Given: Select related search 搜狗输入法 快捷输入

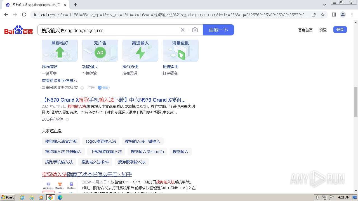Looking at the screenshot, I should click(x=63, y=152).
